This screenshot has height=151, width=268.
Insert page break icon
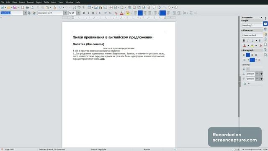111,8
